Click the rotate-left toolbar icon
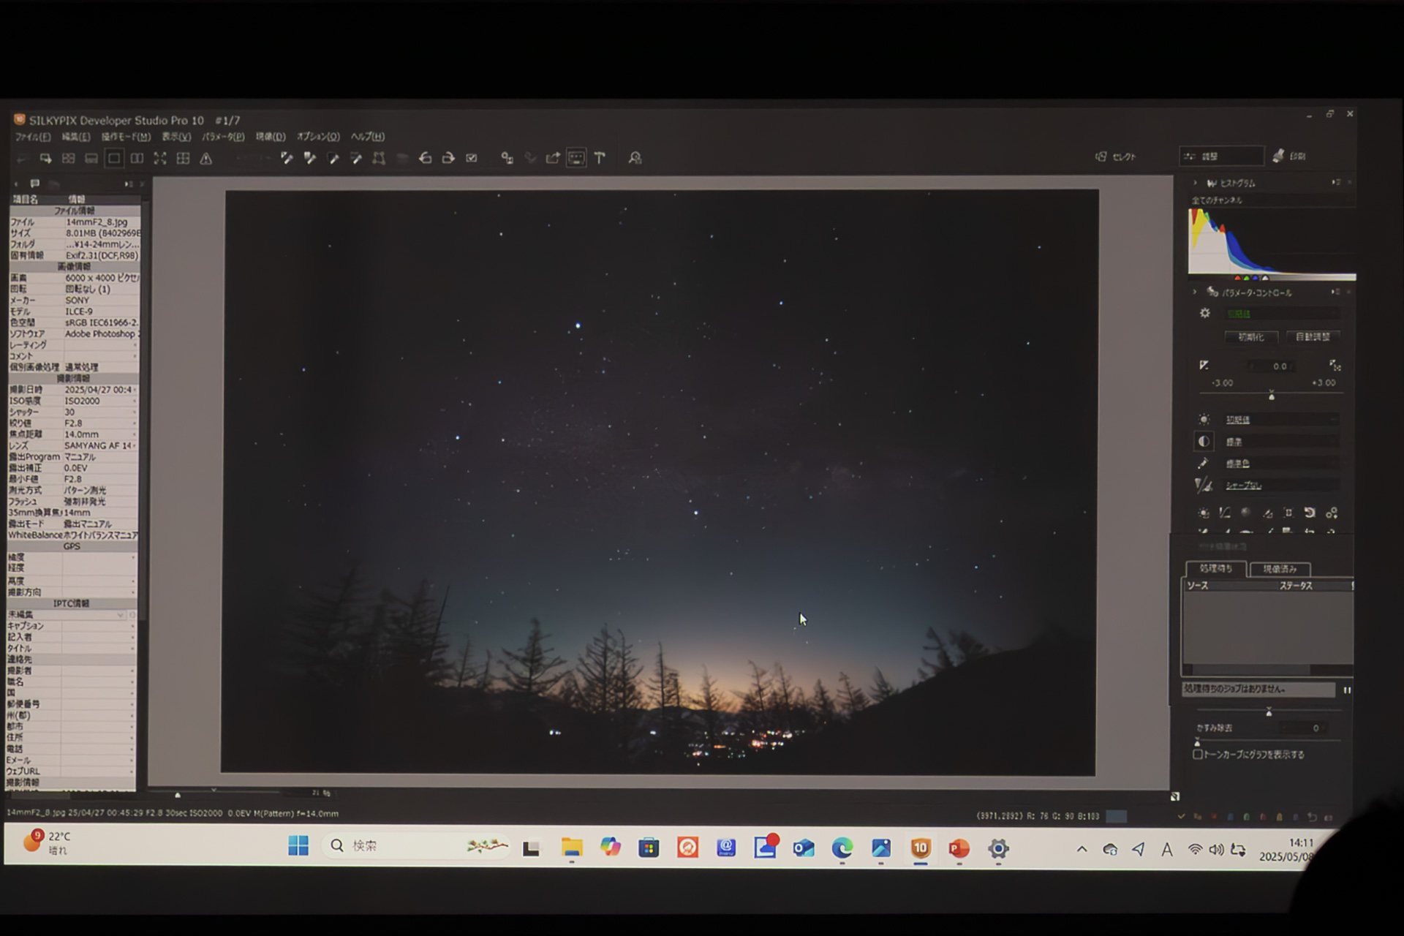1404x936 pixels. pyautogui.click(x=425, y=158)
